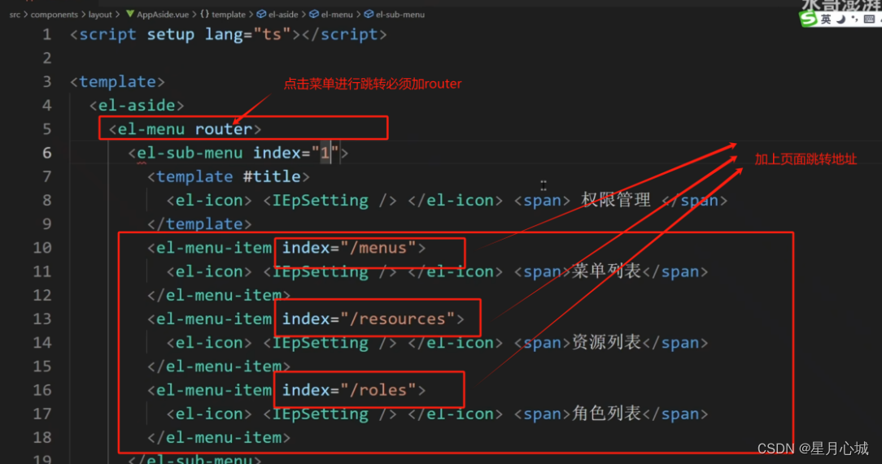This screenshot has width=882, height=464.
Task: Open the components breadcrumb segment
Action: [54, 14]
